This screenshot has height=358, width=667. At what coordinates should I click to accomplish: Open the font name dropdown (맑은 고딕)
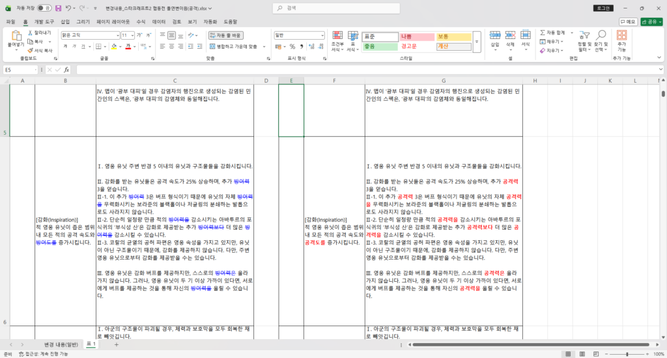(x=117, y=35)
